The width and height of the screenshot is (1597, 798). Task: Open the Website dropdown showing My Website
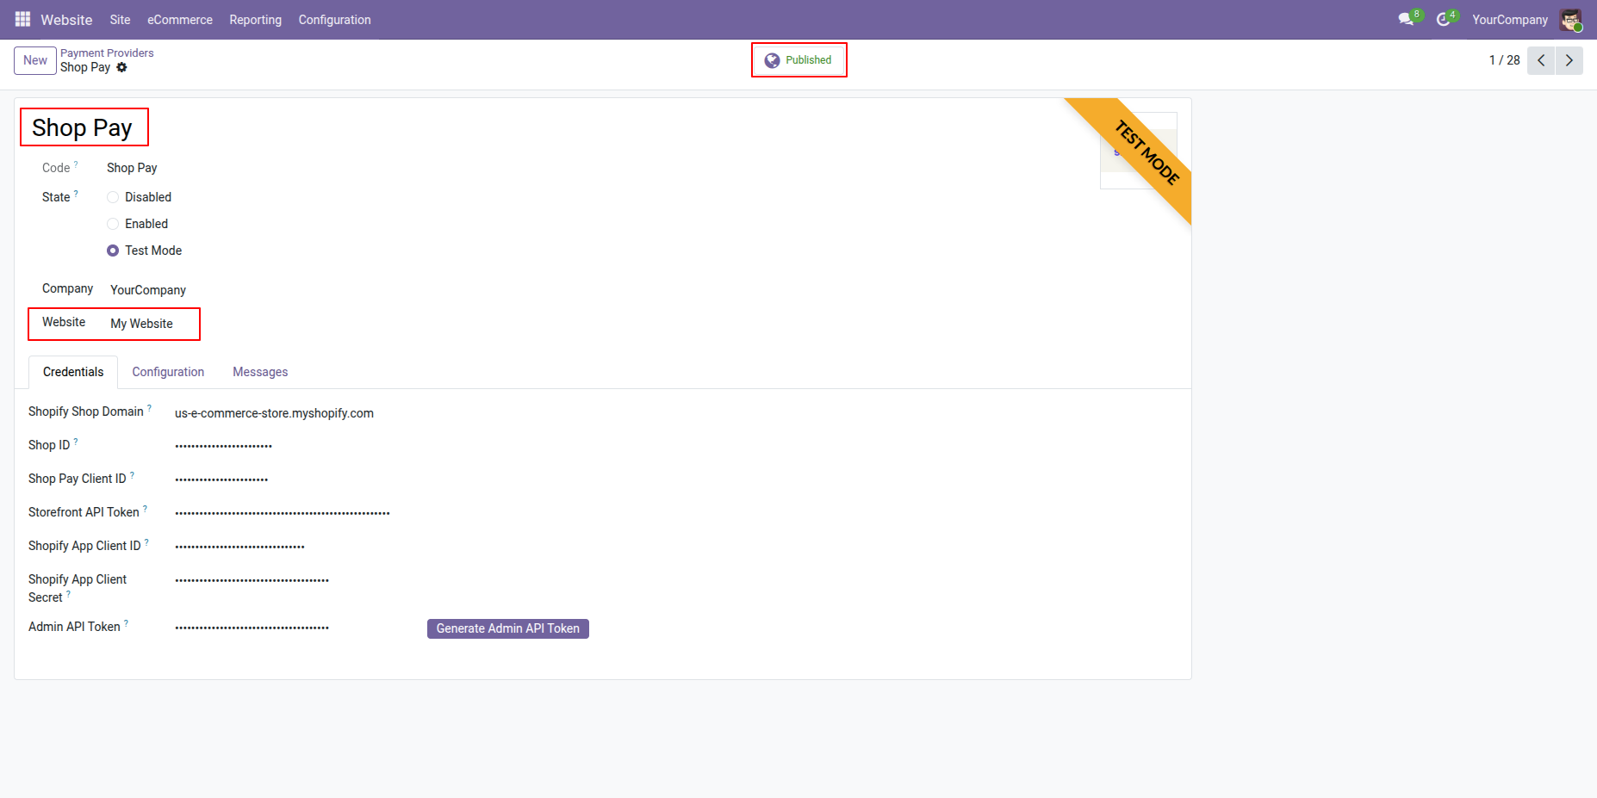pyautogui.click(x=142, y=324)
